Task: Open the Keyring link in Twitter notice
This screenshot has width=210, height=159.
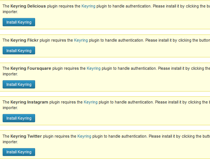Action: tap(84, 136)
